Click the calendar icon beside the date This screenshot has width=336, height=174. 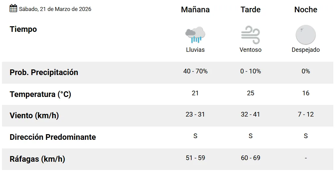tap(13, 9)
